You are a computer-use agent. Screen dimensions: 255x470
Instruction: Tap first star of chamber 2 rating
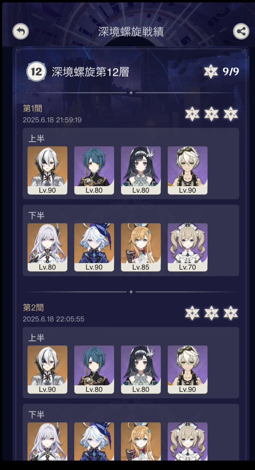192,313
